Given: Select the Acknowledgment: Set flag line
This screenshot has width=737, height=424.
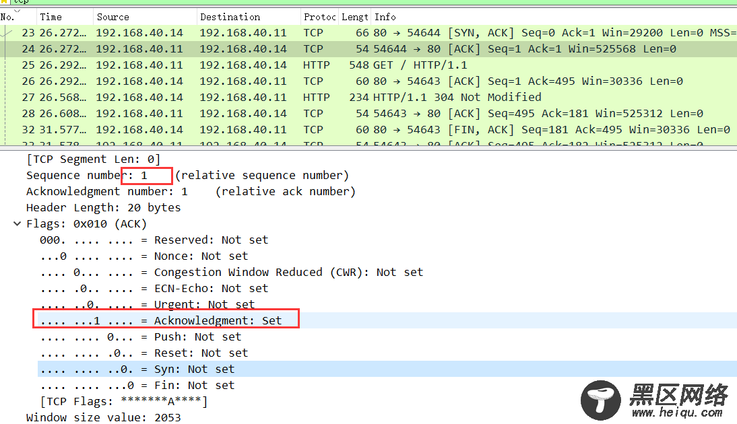Looking at the screenshot, I should coord(161,321).
